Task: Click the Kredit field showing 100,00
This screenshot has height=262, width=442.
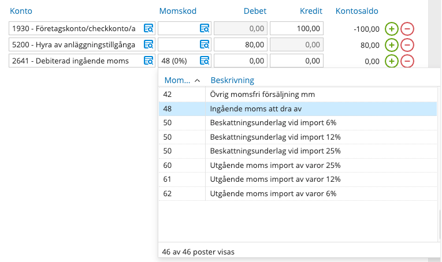Action: coord(296,28)
